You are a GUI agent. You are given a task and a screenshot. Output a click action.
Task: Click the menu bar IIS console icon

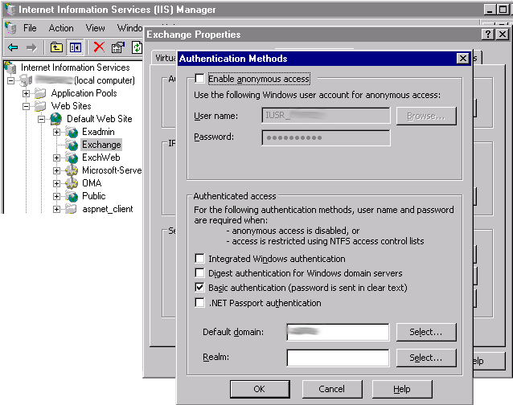[x=10, y=28]
